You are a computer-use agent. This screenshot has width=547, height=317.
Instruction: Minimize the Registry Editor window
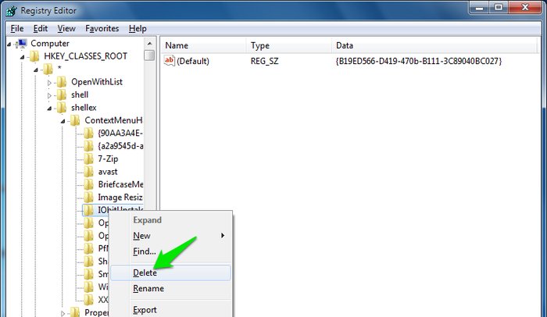coord(480,7)
